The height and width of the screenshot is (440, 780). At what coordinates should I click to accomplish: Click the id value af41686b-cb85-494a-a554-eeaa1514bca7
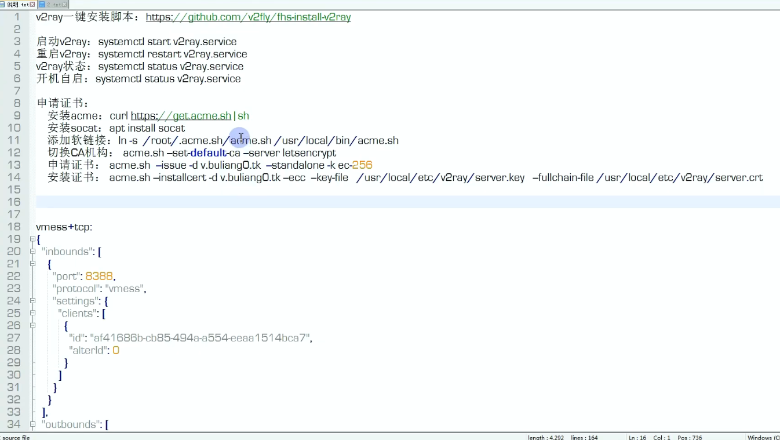[201, 338]
